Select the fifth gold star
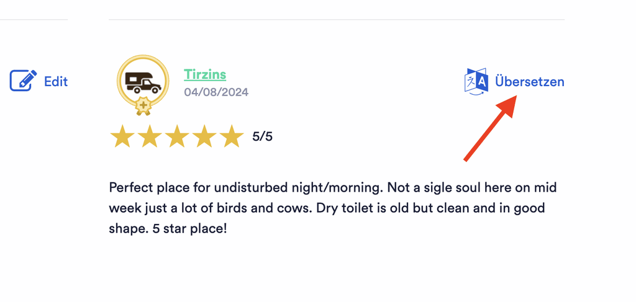The width and height of the screenshot is (636, 302). (232, 136)
